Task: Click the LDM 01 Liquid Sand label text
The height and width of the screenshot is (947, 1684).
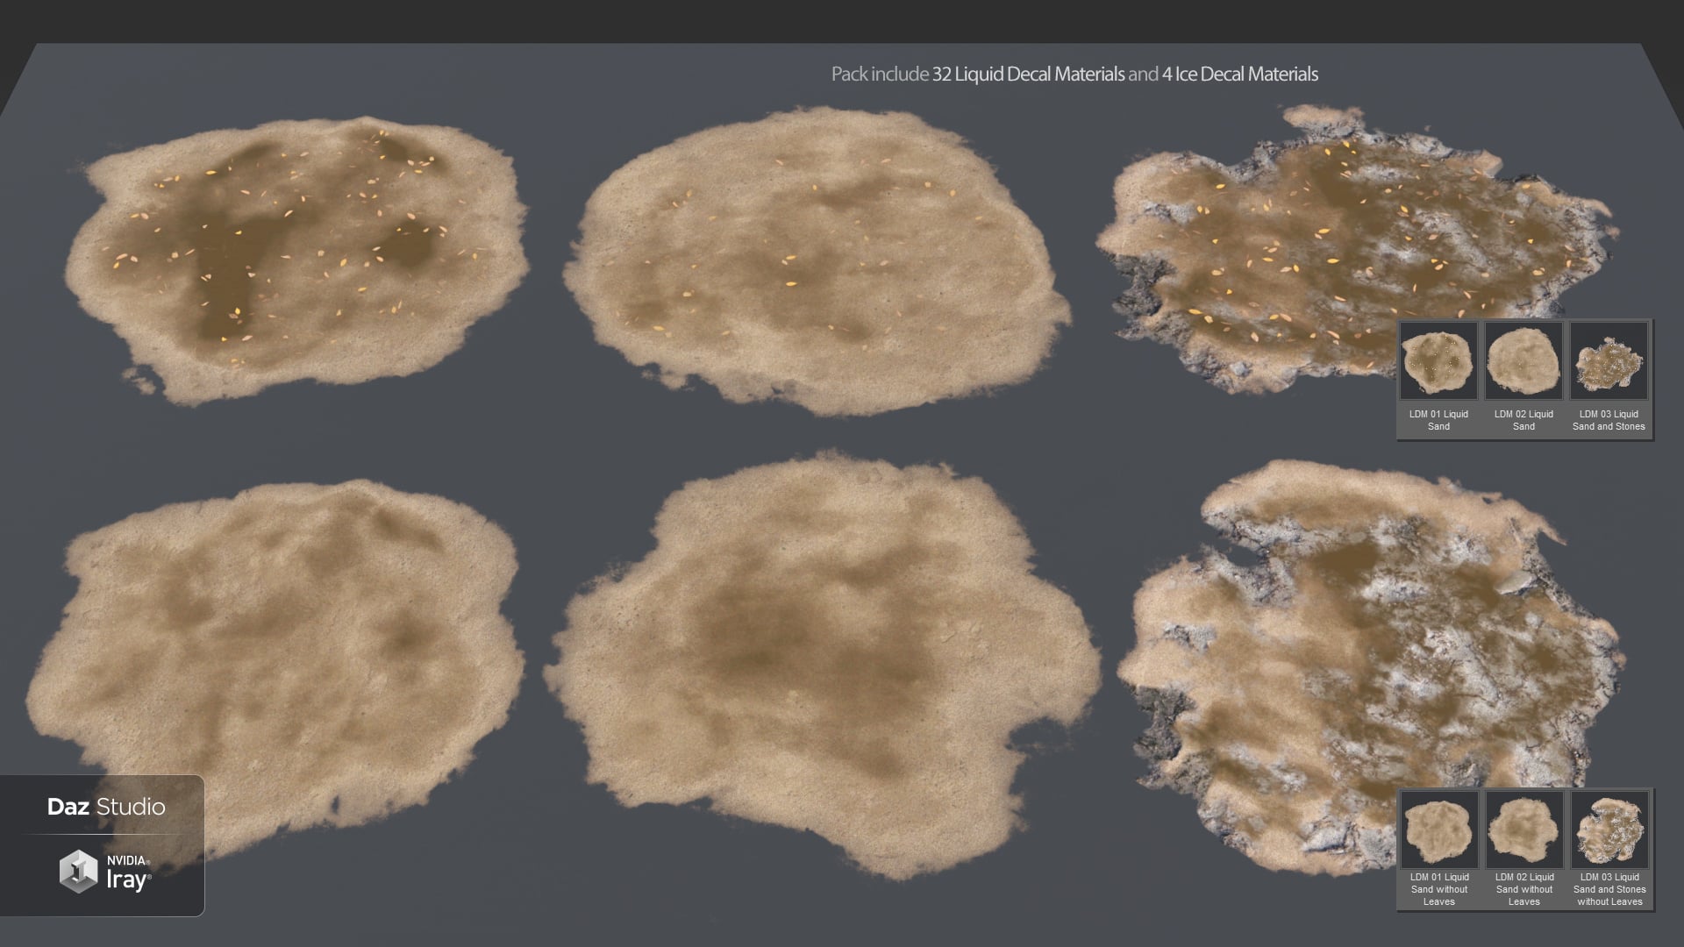Action: [x=1438, y=420]
